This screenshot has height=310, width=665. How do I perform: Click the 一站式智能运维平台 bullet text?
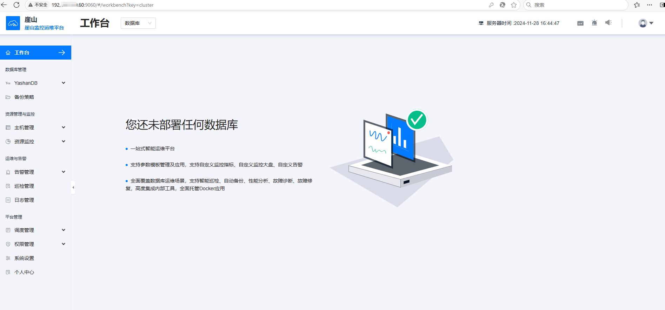[153, 149]
